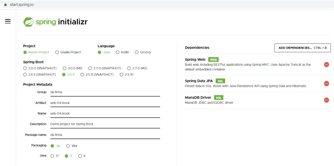Click the Project Metadata heading
334x166 pixels.
(x=38, y=84)
